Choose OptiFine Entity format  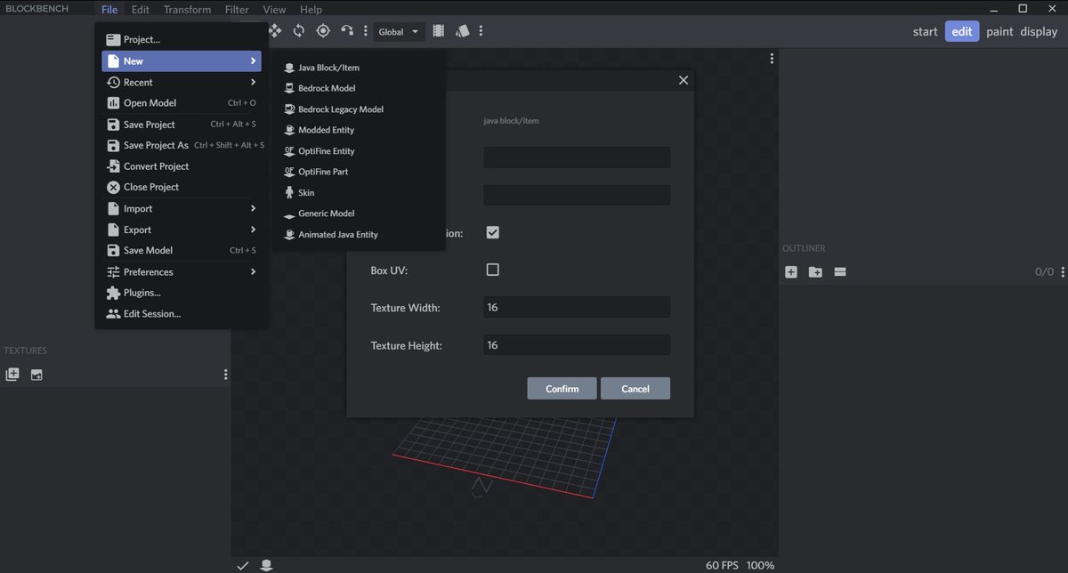coord(359,151)
